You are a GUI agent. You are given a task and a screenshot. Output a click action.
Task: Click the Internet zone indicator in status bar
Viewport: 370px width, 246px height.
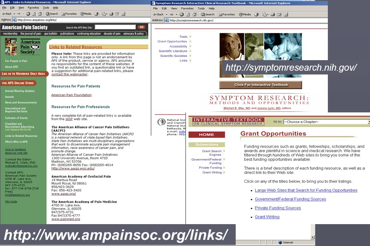296,243
